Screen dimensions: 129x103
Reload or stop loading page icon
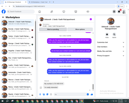click(x=10, y=6)
